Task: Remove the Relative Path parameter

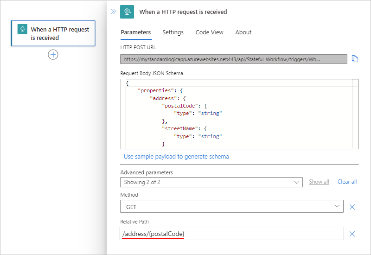Action: [x=352, y=234]
